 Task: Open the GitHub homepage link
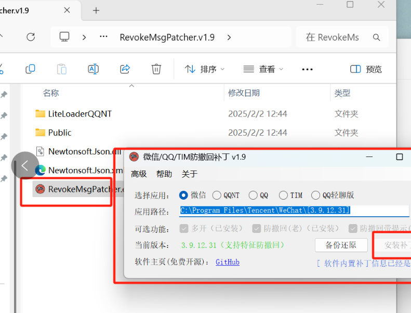click(228, 262)
